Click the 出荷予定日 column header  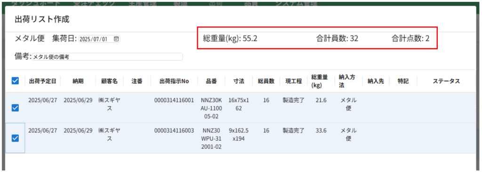[x=43, y=81]
